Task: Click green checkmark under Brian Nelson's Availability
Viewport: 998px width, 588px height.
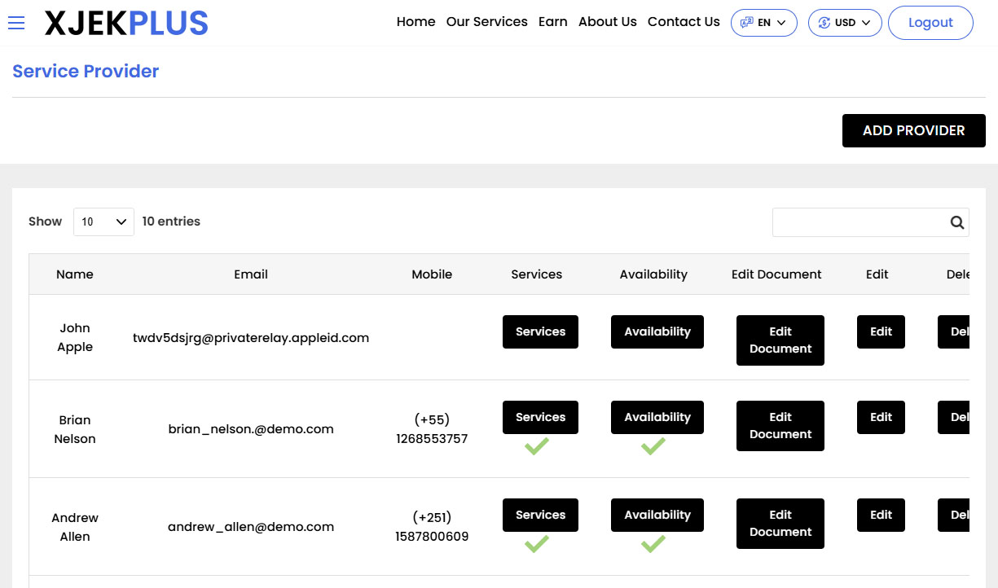Action: (x=653, y=446)
